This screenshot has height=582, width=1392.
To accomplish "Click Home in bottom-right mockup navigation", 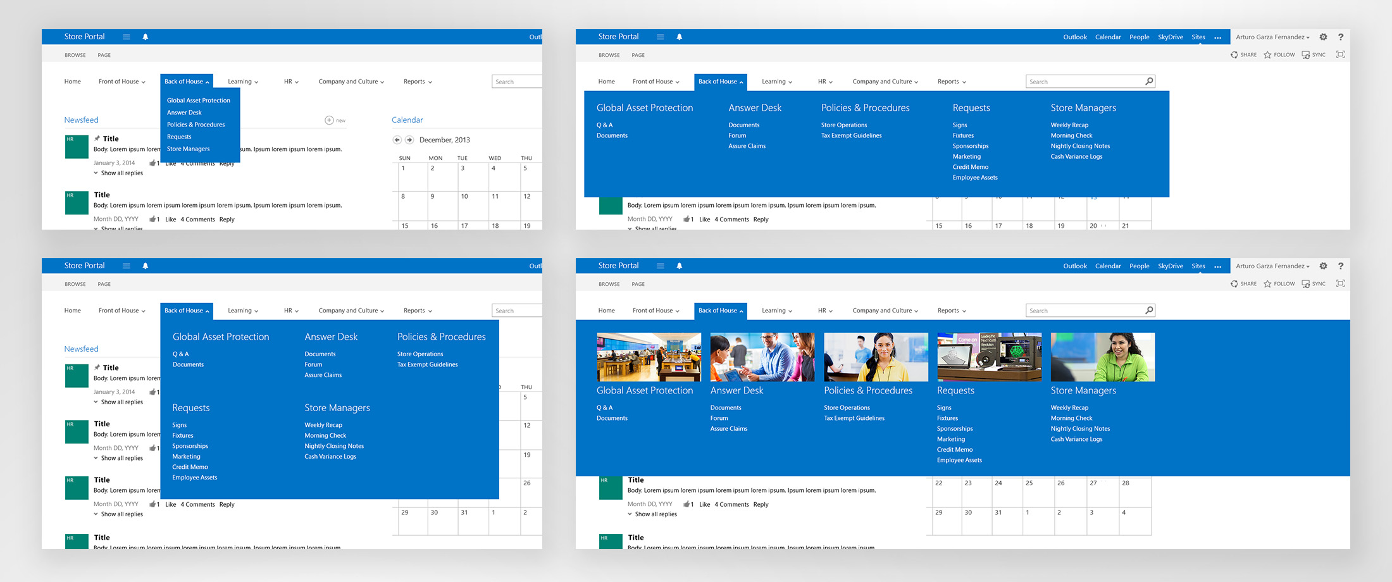I will point(607,311).
